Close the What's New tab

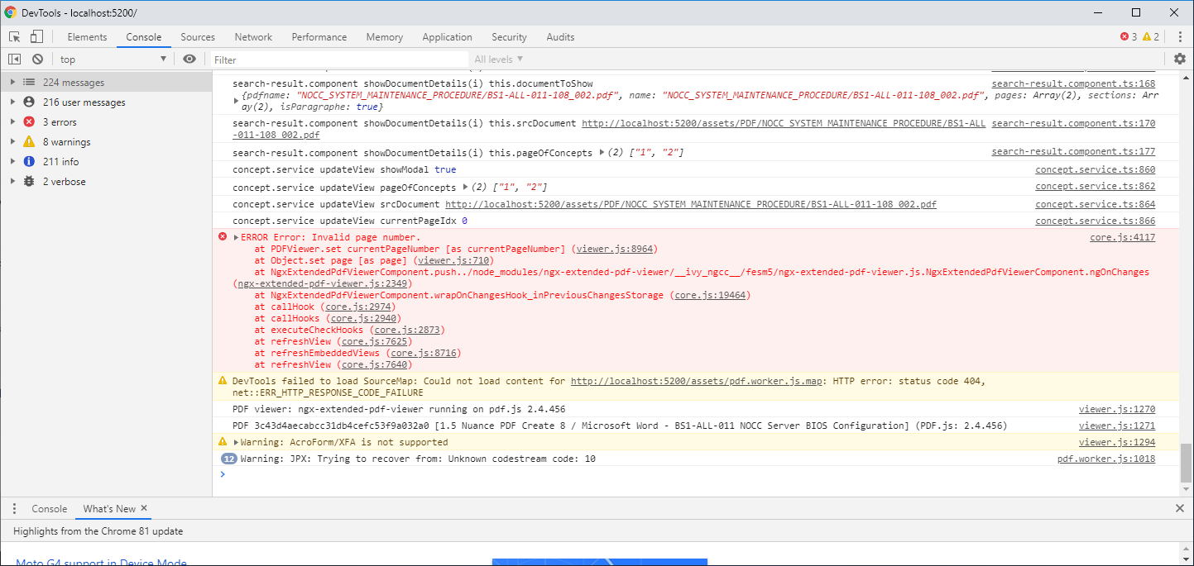coord(144,508)
